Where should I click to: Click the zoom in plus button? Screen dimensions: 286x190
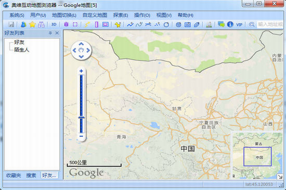(x=81, y=71)
